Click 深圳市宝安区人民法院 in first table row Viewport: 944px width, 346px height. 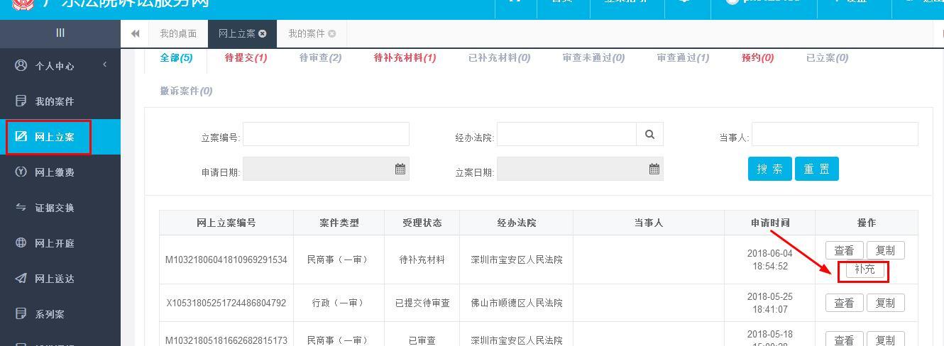[517, 260]
